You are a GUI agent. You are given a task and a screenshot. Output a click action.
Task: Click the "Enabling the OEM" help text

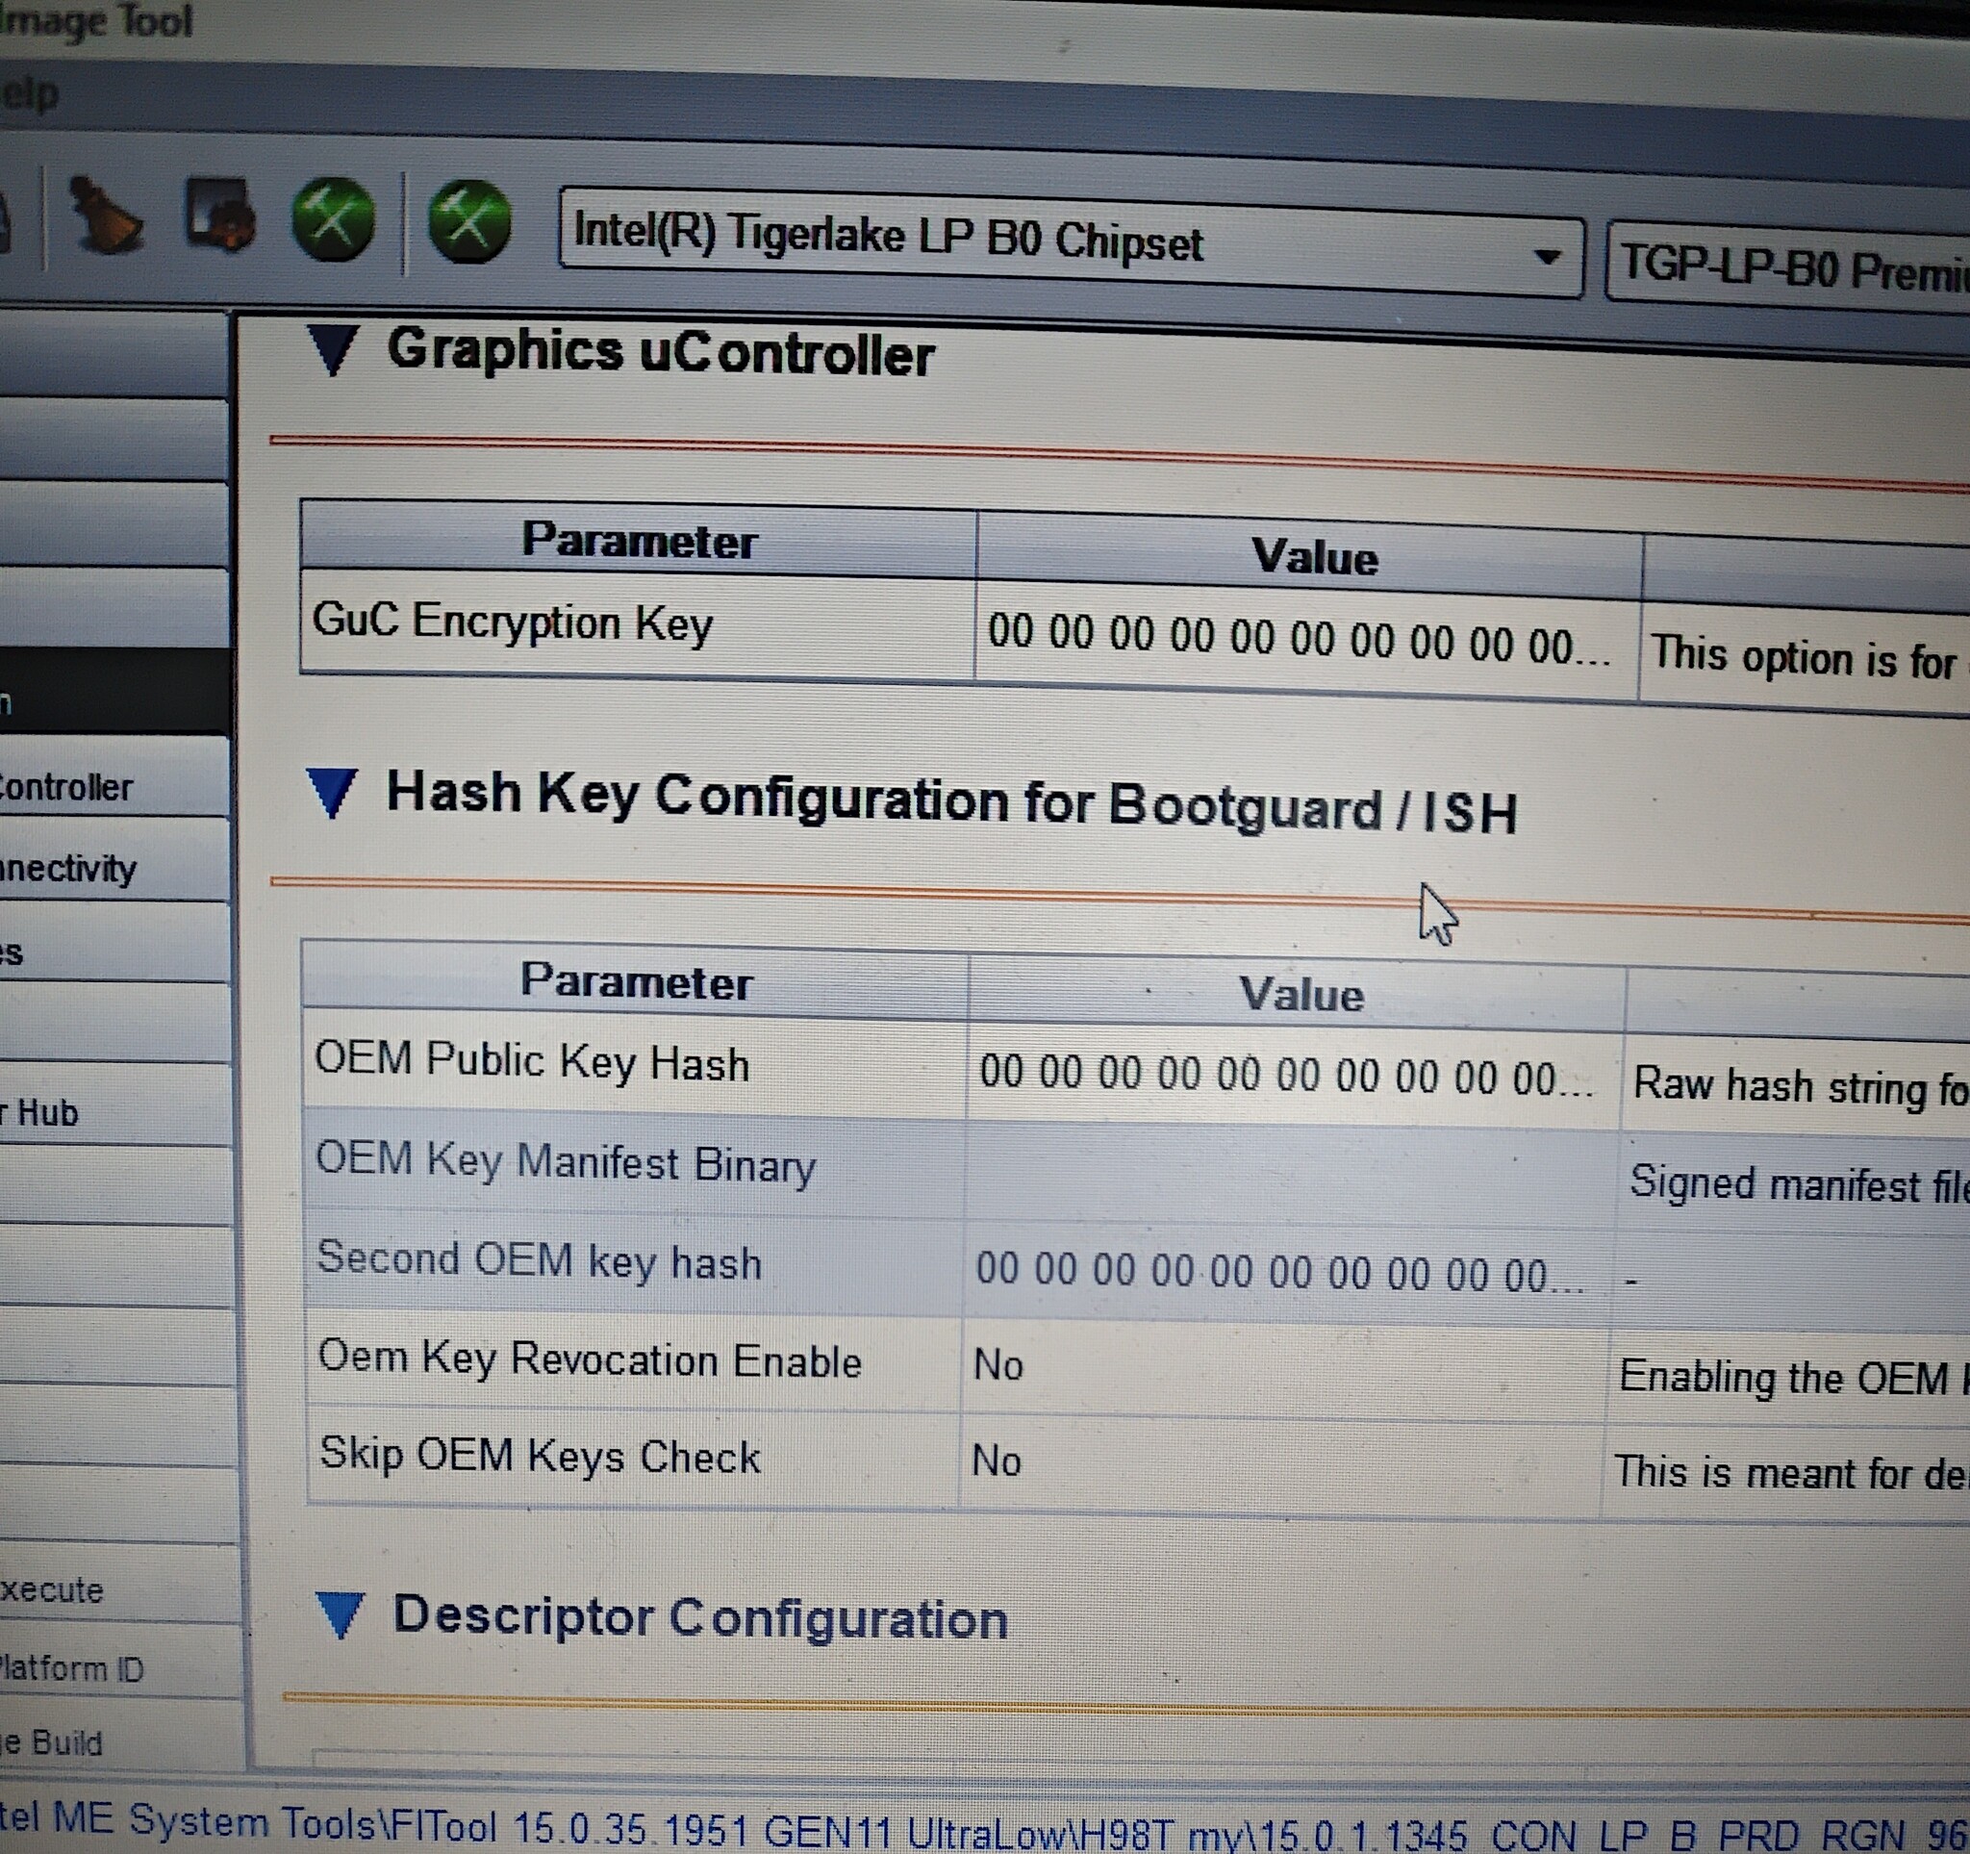tap(1794, 1379)
